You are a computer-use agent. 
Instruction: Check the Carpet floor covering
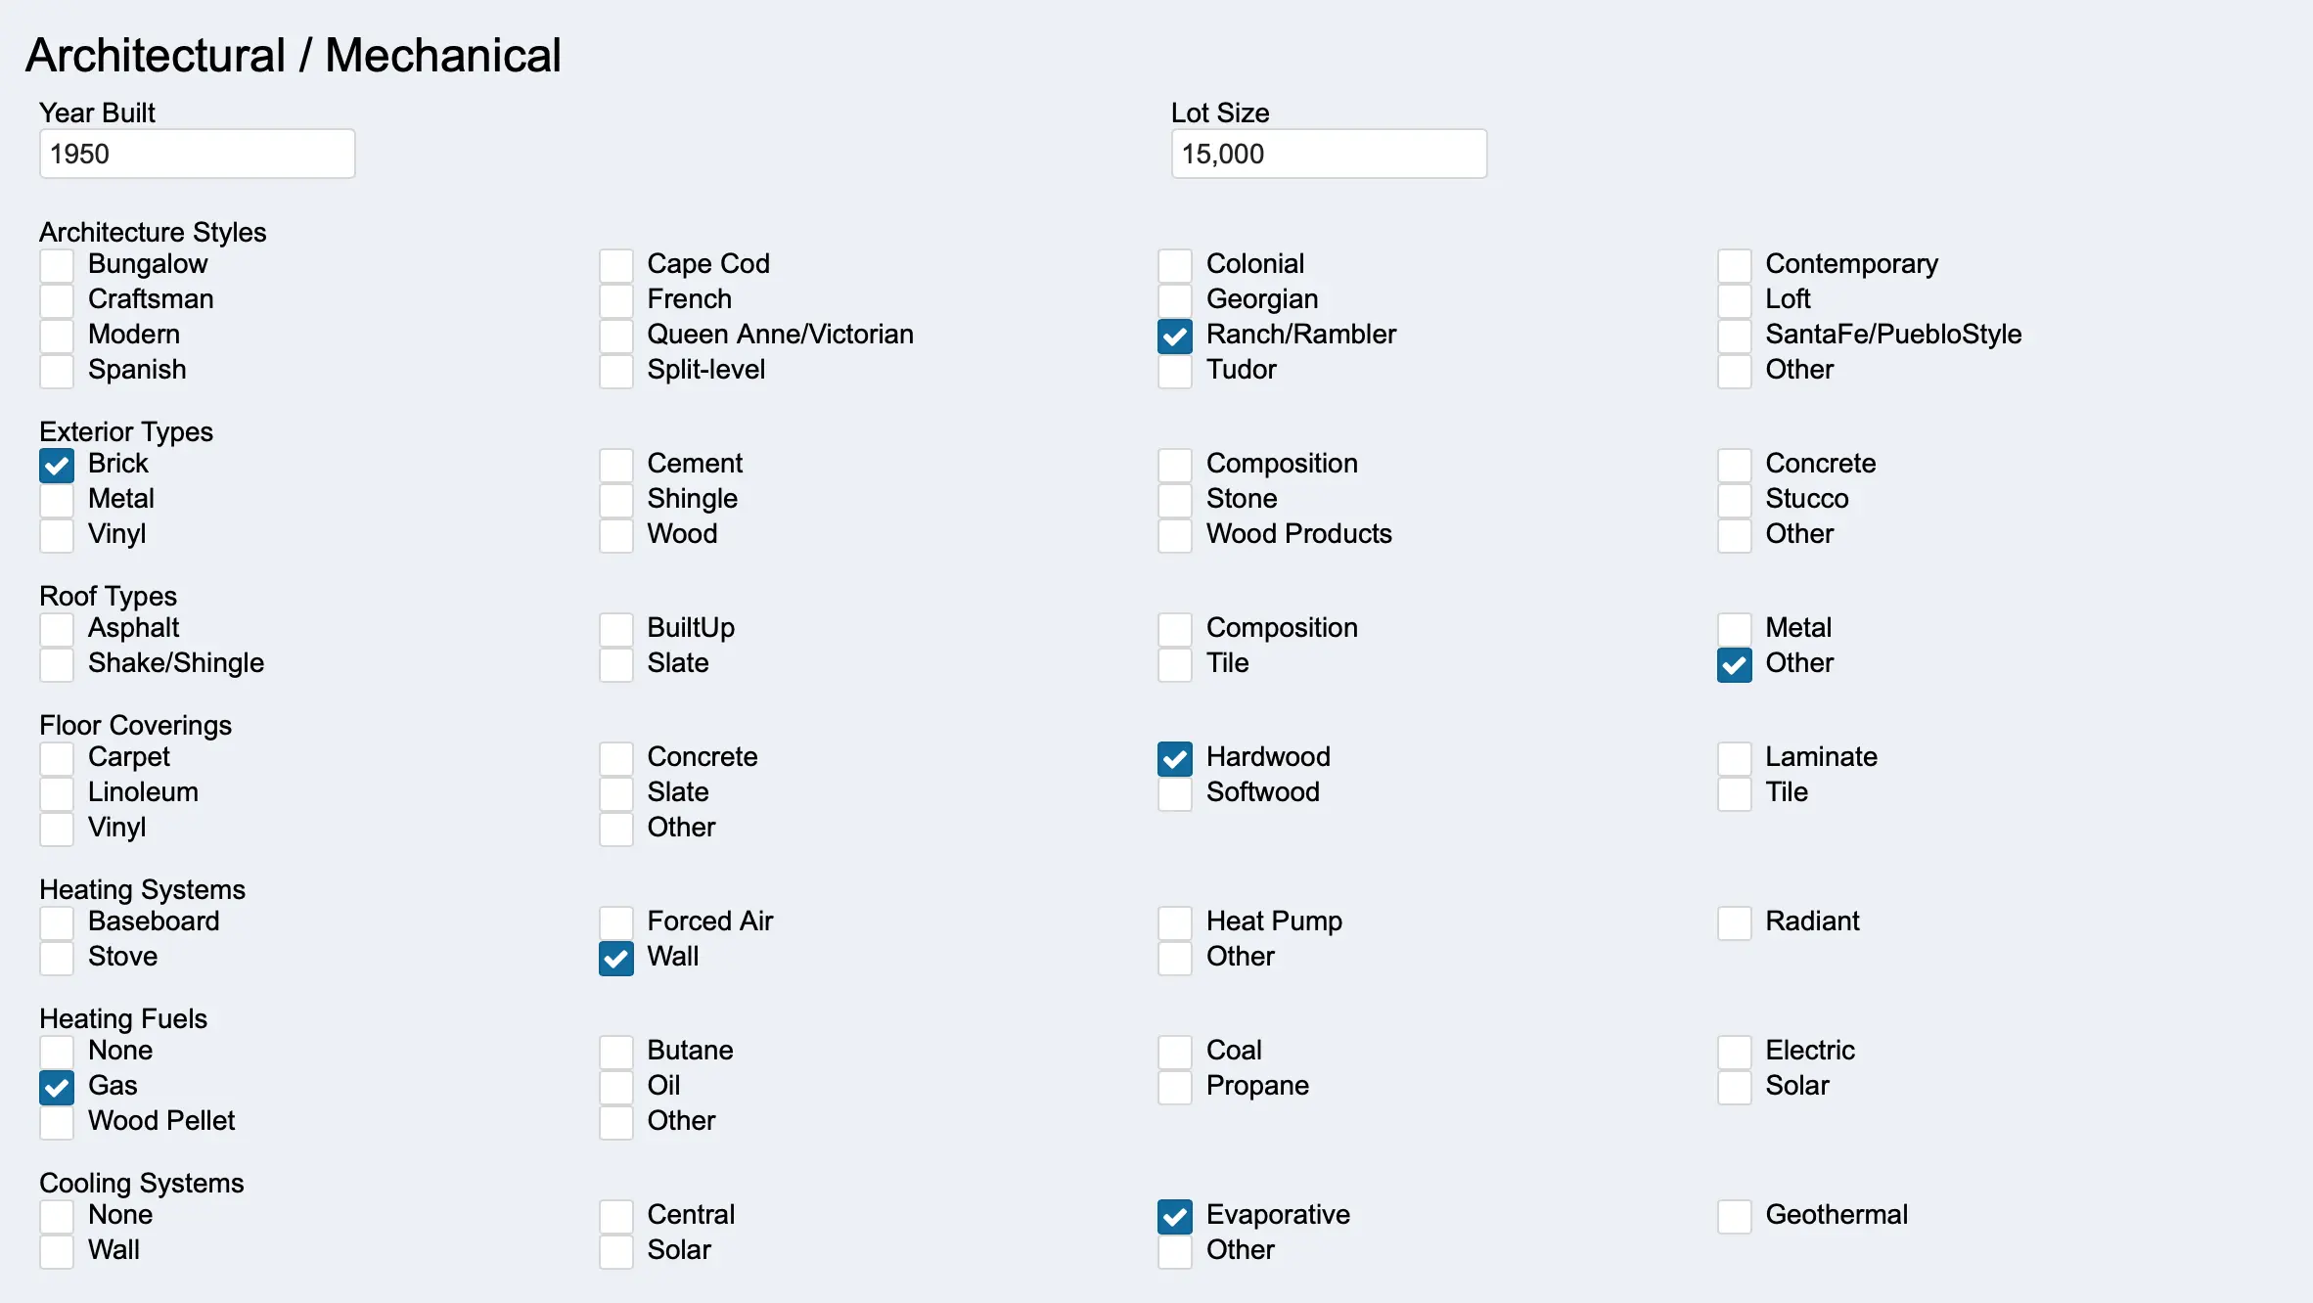(x=57, y=758)
